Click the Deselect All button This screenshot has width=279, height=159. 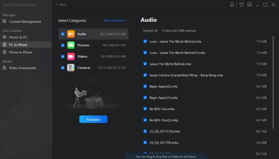pos(150,31)
